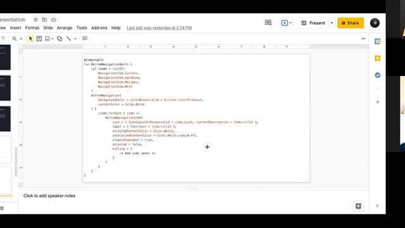Viewport: 405px width, 228px height.
Task: Open the line type dropdown arrow
Action: [75, 39]
